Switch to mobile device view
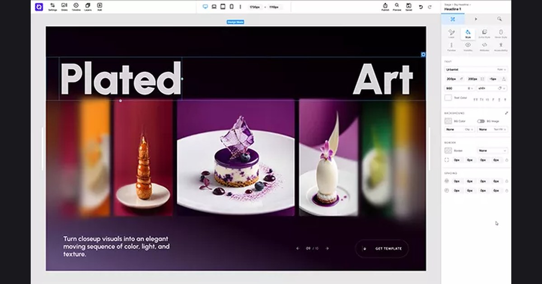This screenshot has height=284, width=542. coord(231,7)
